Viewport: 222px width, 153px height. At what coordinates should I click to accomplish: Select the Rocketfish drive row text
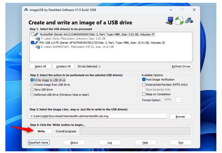97,34
